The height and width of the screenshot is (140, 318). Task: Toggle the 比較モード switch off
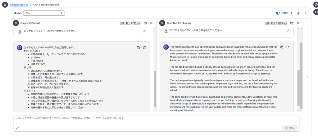pyautogui.click(x=278, y=13)
